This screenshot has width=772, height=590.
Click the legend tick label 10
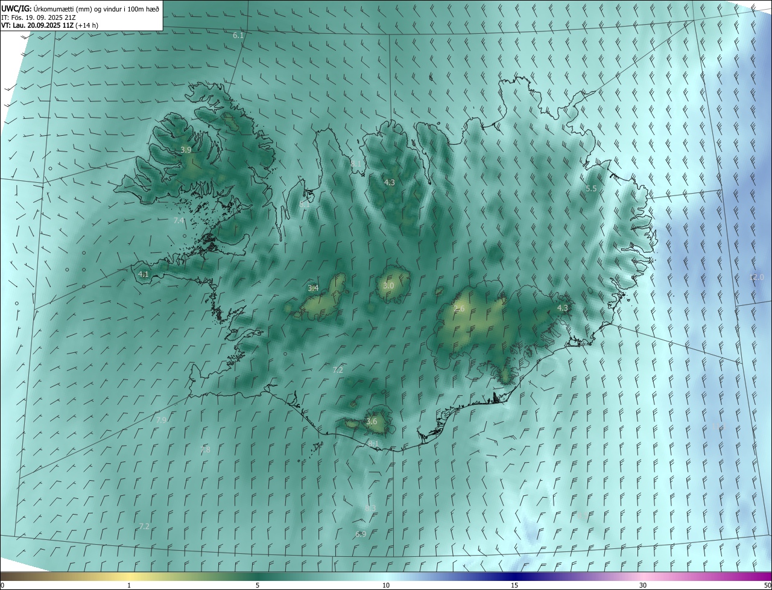click(x=386, y=586)
